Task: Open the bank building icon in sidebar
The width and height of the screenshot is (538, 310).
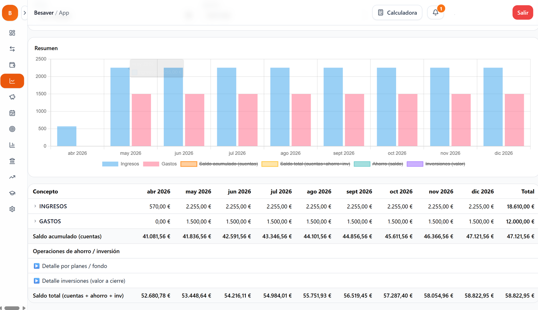Action: (12, 161)
